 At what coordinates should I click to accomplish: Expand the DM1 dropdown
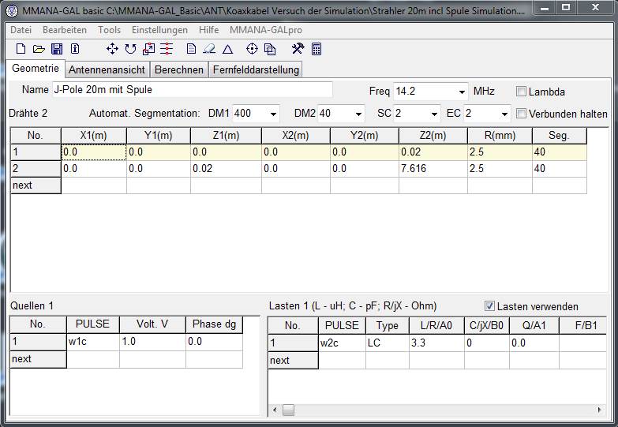(x=273, y=114)
